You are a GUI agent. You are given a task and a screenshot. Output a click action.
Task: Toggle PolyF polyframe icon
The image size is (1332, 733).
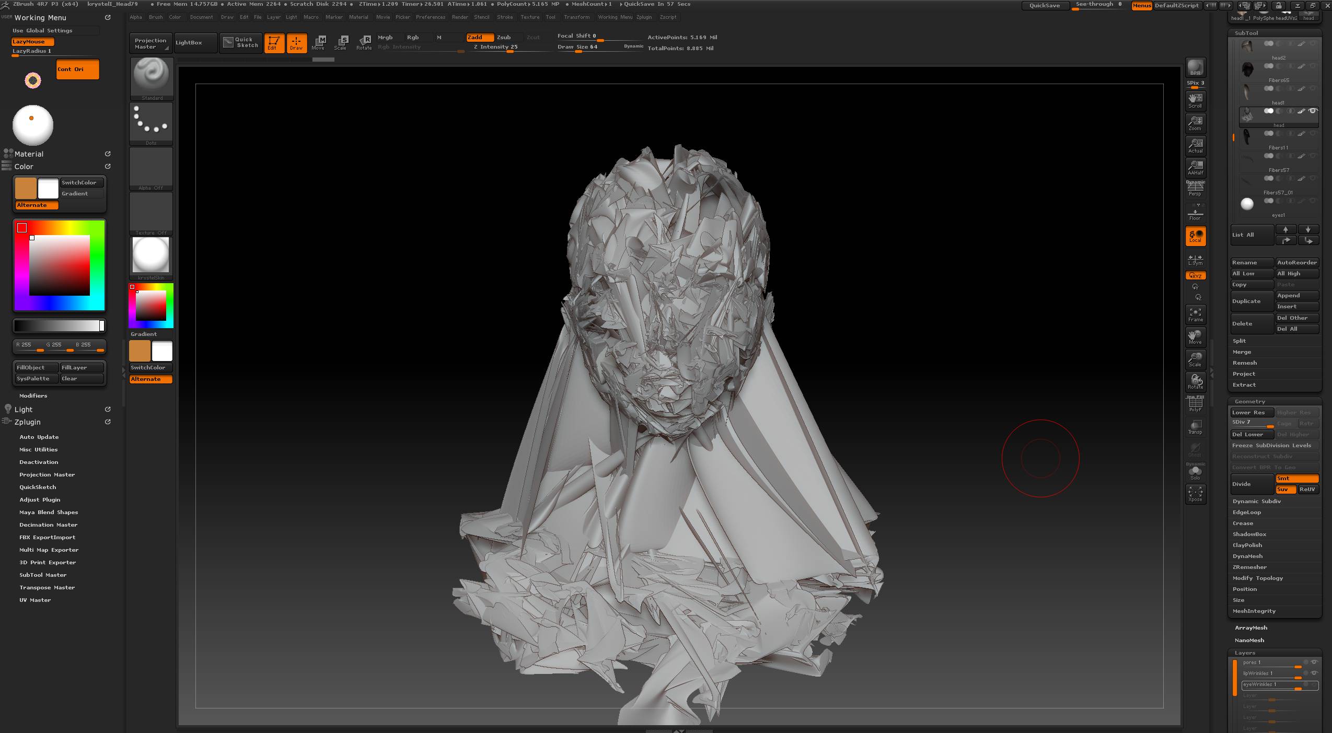click(x=1195, y=404)
